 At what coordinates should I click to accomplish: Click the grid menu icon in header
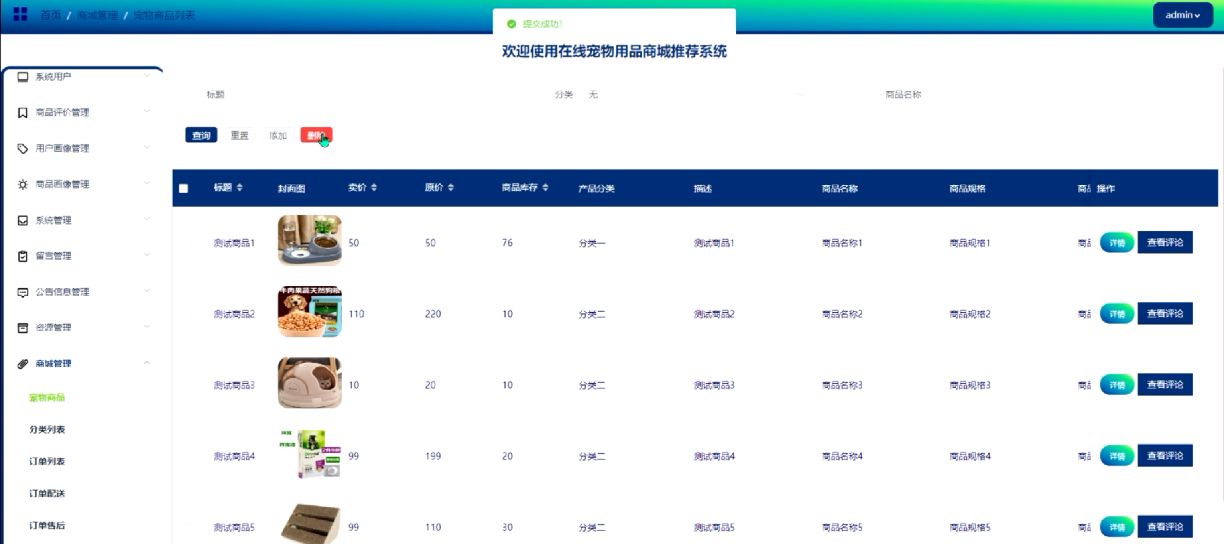pyautogui.click(x=20, y=14)
